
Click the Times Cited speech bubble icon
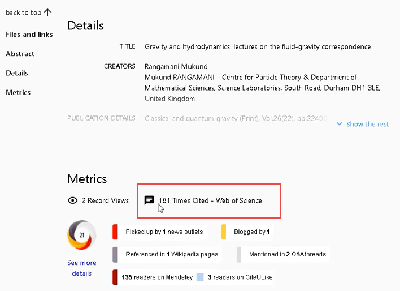pyautogui.click(x=149, y=200)
